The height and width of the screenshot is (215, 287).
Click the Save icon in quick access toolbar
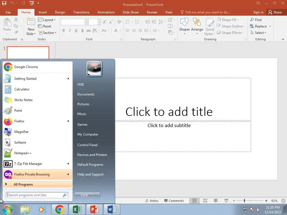[x=4, y=3]
